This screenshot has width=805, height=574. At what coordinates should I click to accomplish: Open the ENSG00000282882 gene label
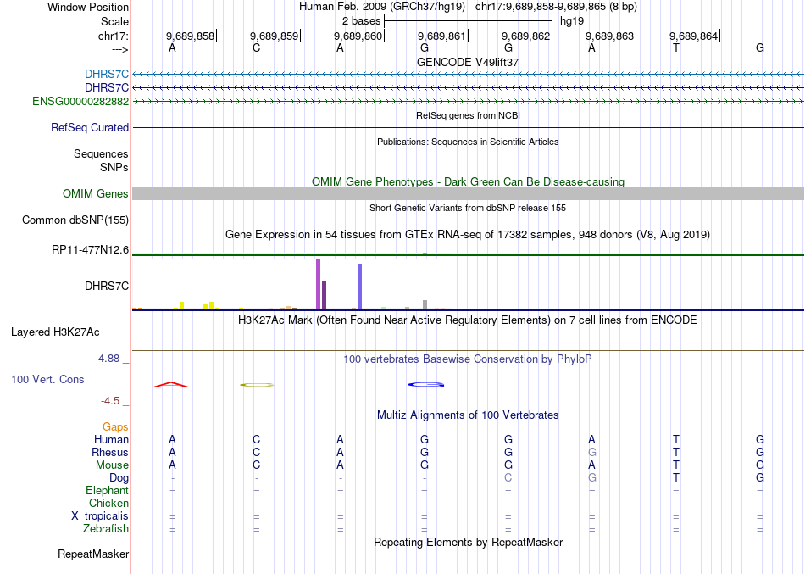point(80,101)
